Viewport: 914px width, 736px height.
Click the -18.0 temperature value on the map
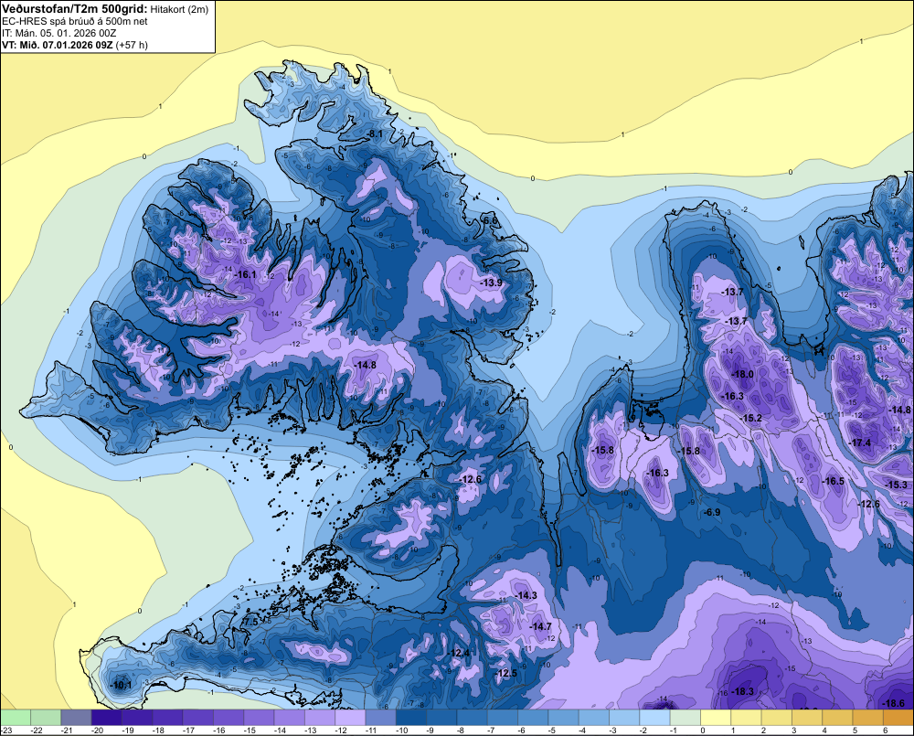[742, 375]
